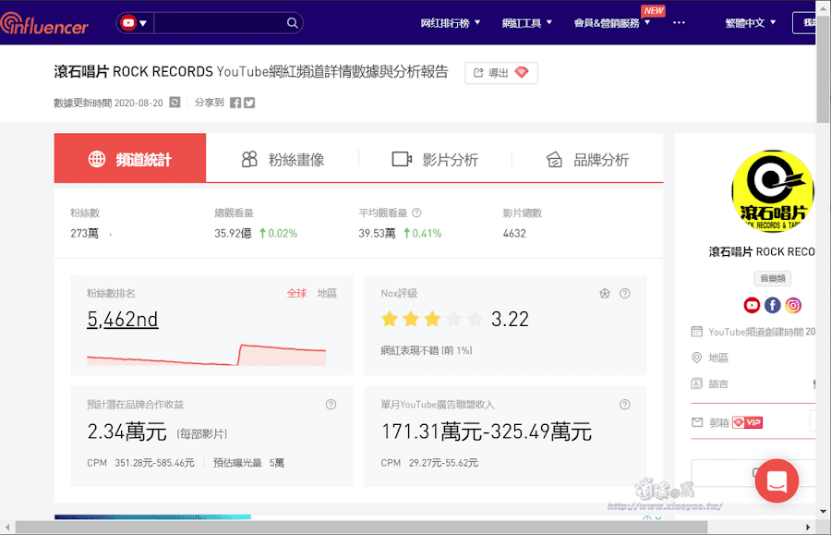Screen dimensions: 831x535
Task: Open the channel's YouTube link icon
Action: [x=752, y=305]
